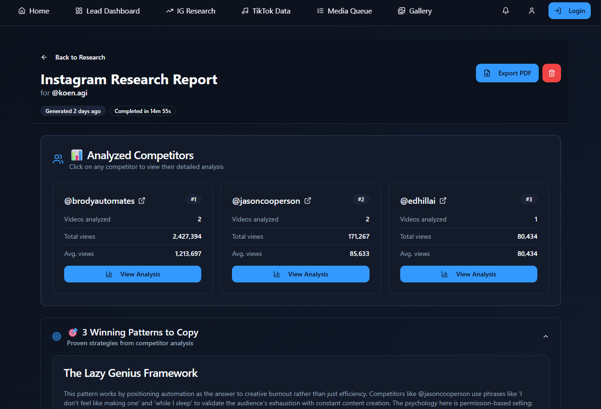The height and width of the screenshot is (409, 601).
Task: Export the report as PDF
Action: pyautogui.click(x=507, y=73)
